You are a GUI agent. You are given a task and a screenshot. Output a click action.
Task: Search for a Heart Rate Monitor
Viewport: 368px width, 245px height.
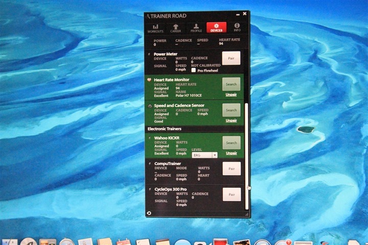click(x=231, y=84)
